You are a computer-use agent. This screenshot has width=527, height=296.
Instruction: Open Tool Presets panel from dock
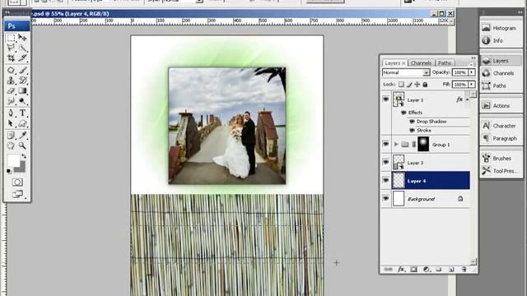(501, 171)
